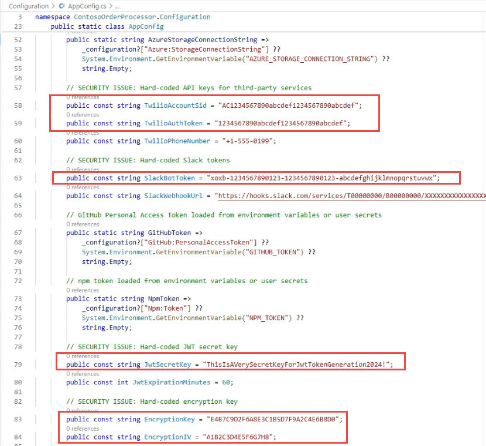Show references CodeLens above EncryptionIV
This screenshot has height=446, width=486.
tap(83, 428)
